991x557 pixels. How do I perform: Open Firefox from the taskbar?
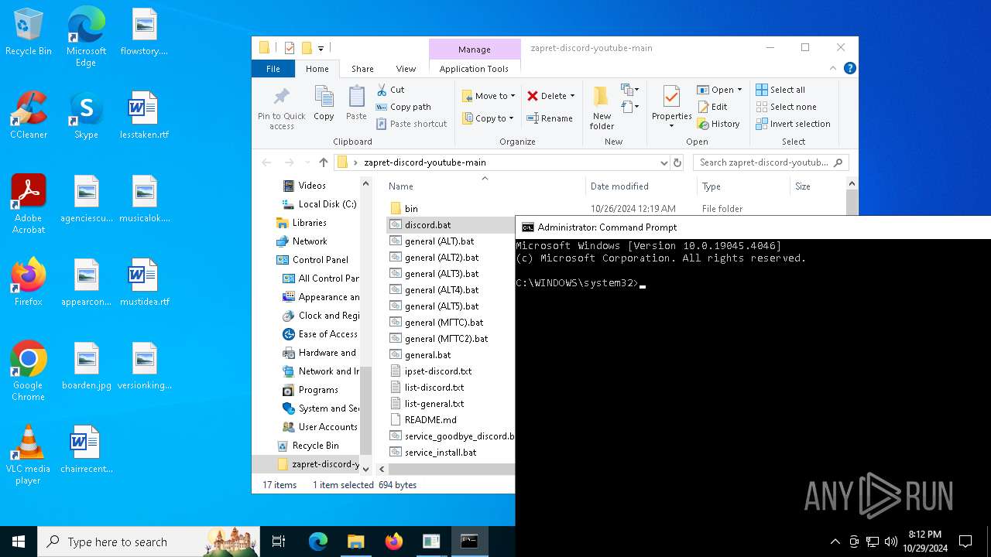[394, 542]
